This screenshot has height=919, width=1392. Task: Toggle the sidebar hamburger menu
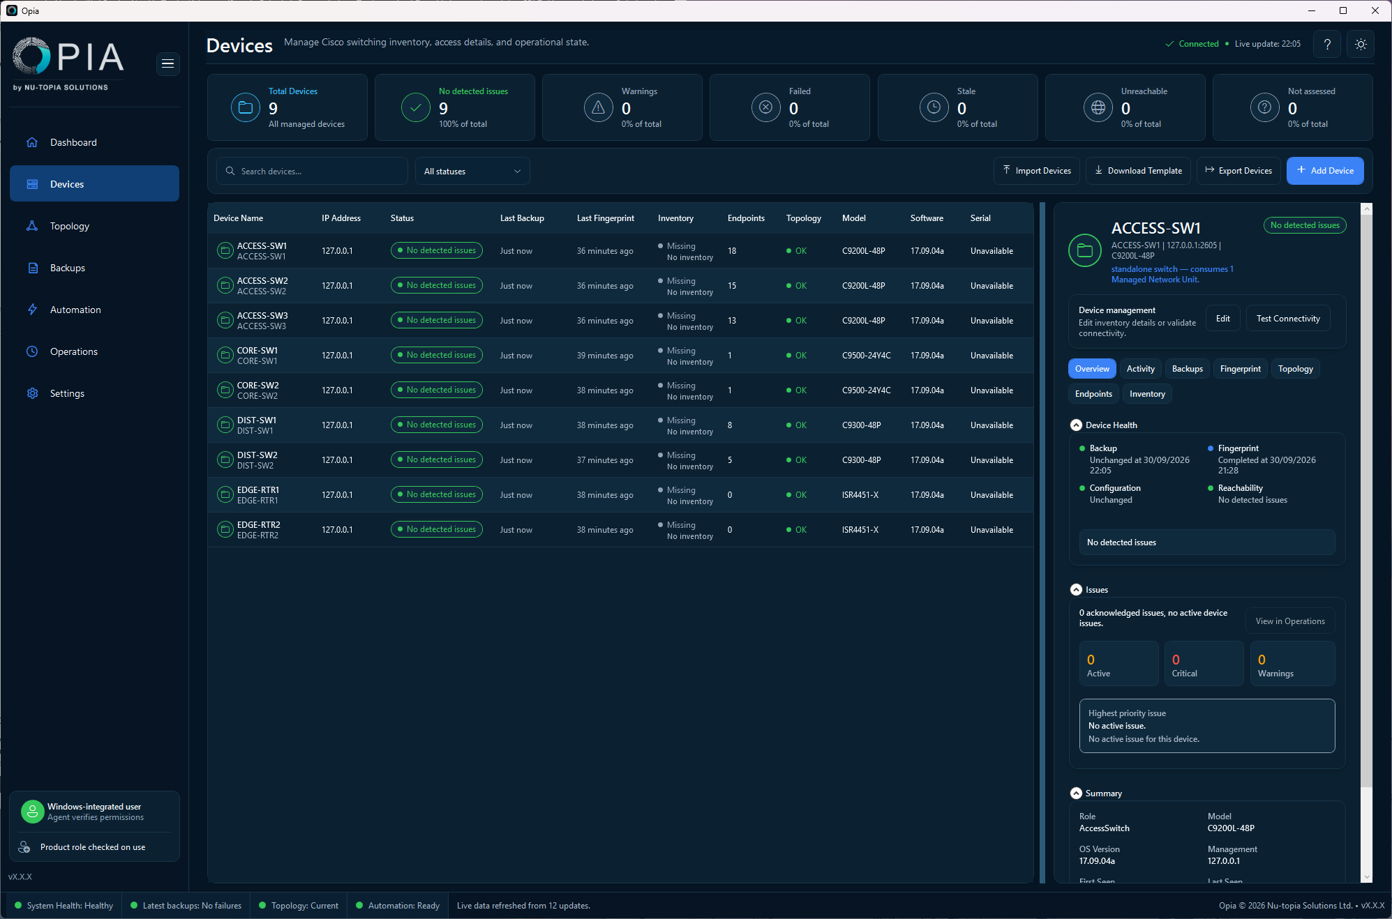click(x=167, y=63)
